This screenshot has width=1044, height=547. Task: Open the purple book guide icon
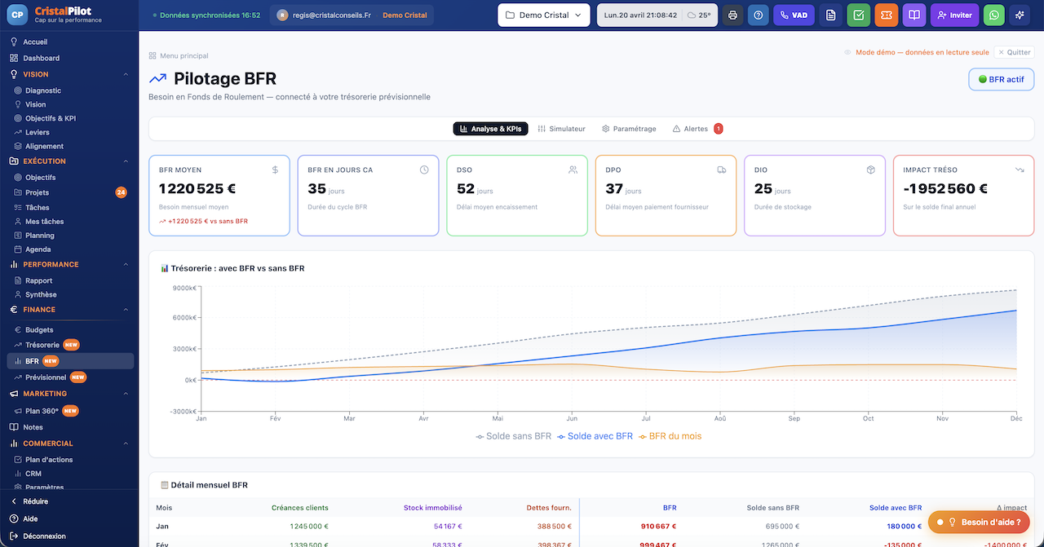914,15
